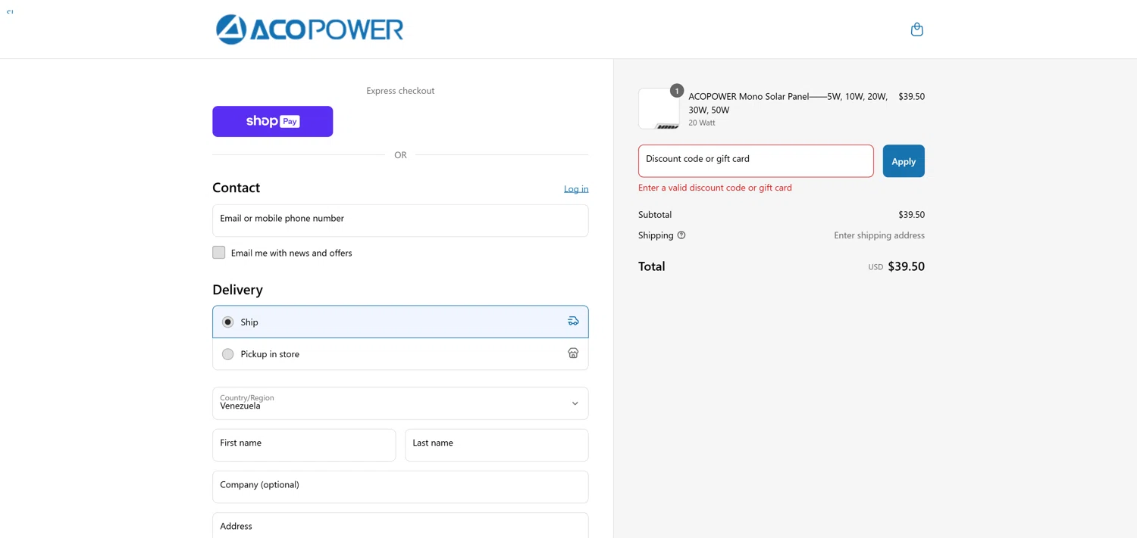Click the Subtotal label

(655, 215)
